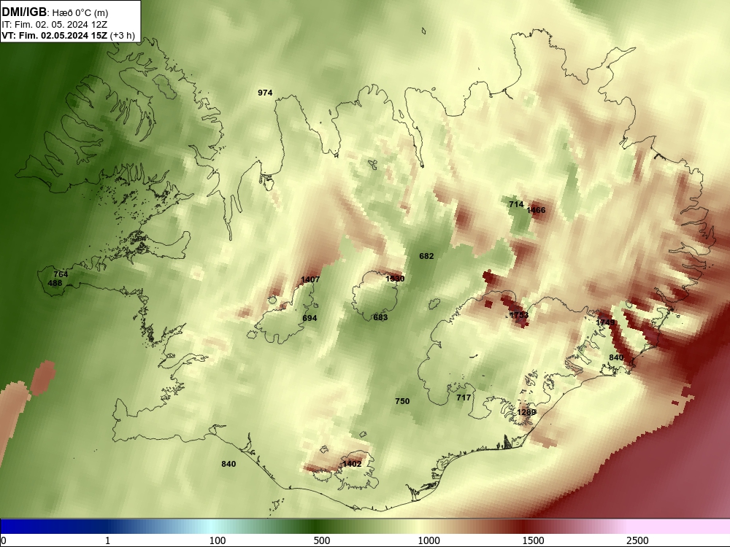Click the map value 974
The width and height of the screenshot is (730, 547).
click(265, 93)
